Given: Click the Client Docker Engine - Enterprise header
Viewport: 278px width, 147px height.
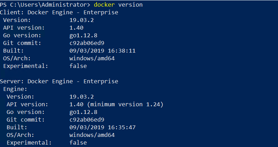Looking at the screenshot, I should (x=59, y=13).
